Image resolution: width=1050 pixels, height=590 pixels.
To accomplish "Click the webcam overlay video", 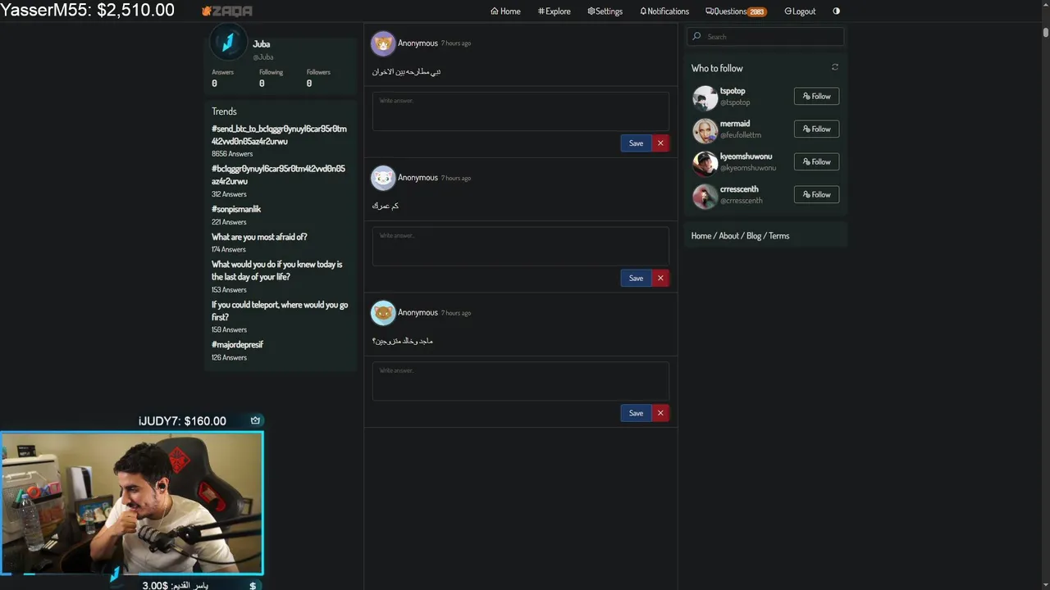I will 132,503.
